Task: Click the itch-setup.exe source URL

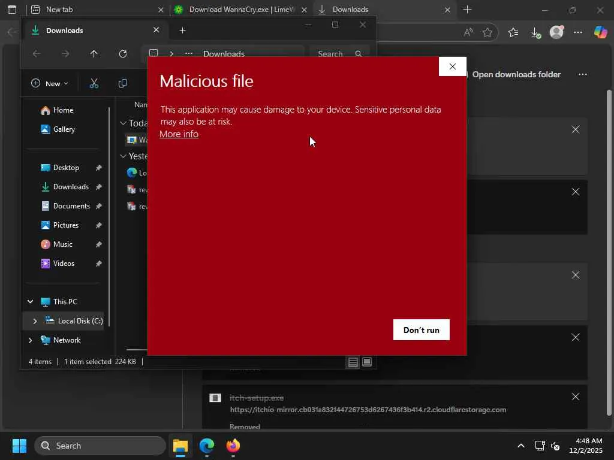Action: 368,410
